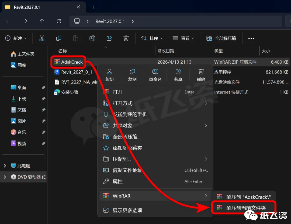Click the Share icon in toolbar
This screenshot has width=291, height=224.
click(x=109, y=38)
